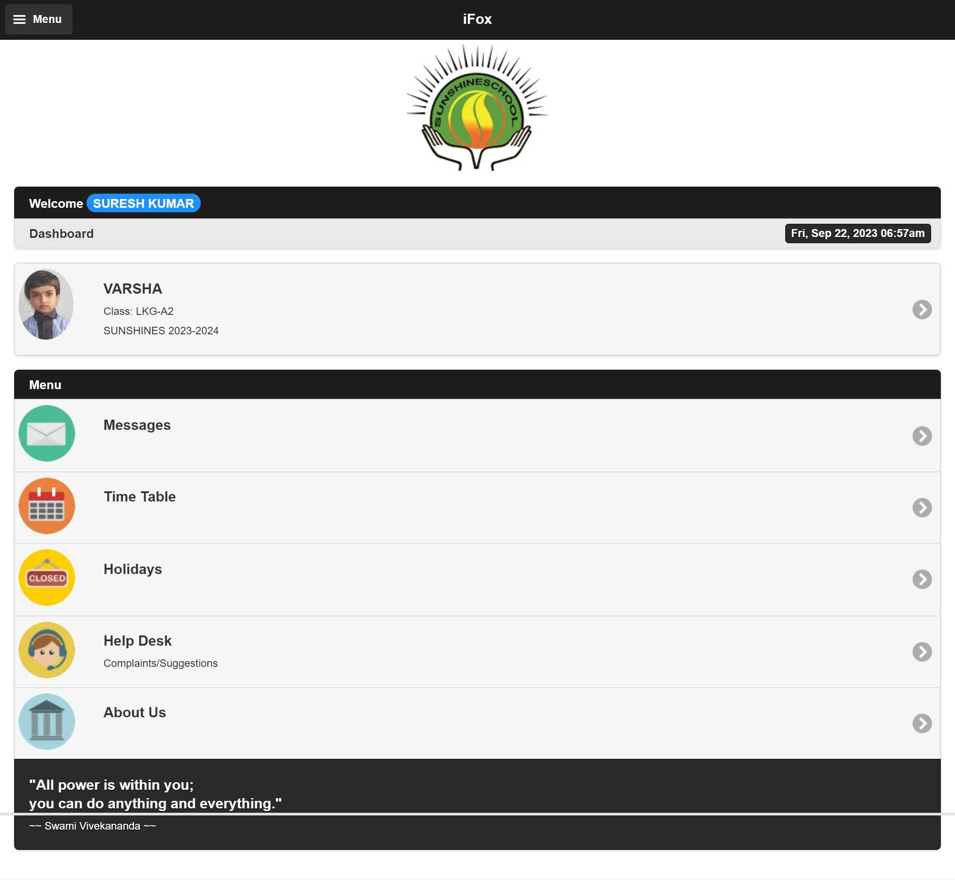Click the Class: LKG-A2 text
This screenshot has width=955, height=880.
[x=138, y=311]
